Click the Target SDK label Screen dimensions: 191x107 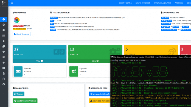(x=165, y=27)
